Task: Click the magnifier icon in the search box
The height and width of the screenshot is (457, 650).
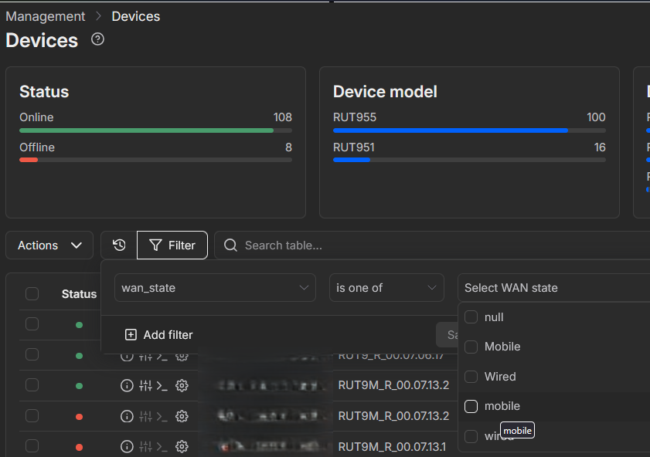Action: [230, 245]
